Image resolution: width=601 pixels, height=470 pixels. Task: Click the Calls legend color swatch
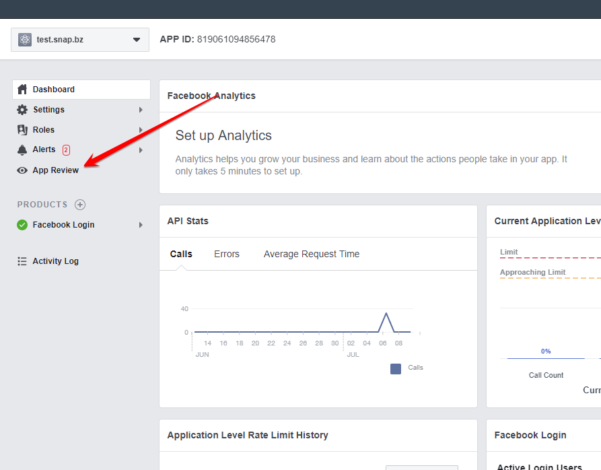[396, 369]
